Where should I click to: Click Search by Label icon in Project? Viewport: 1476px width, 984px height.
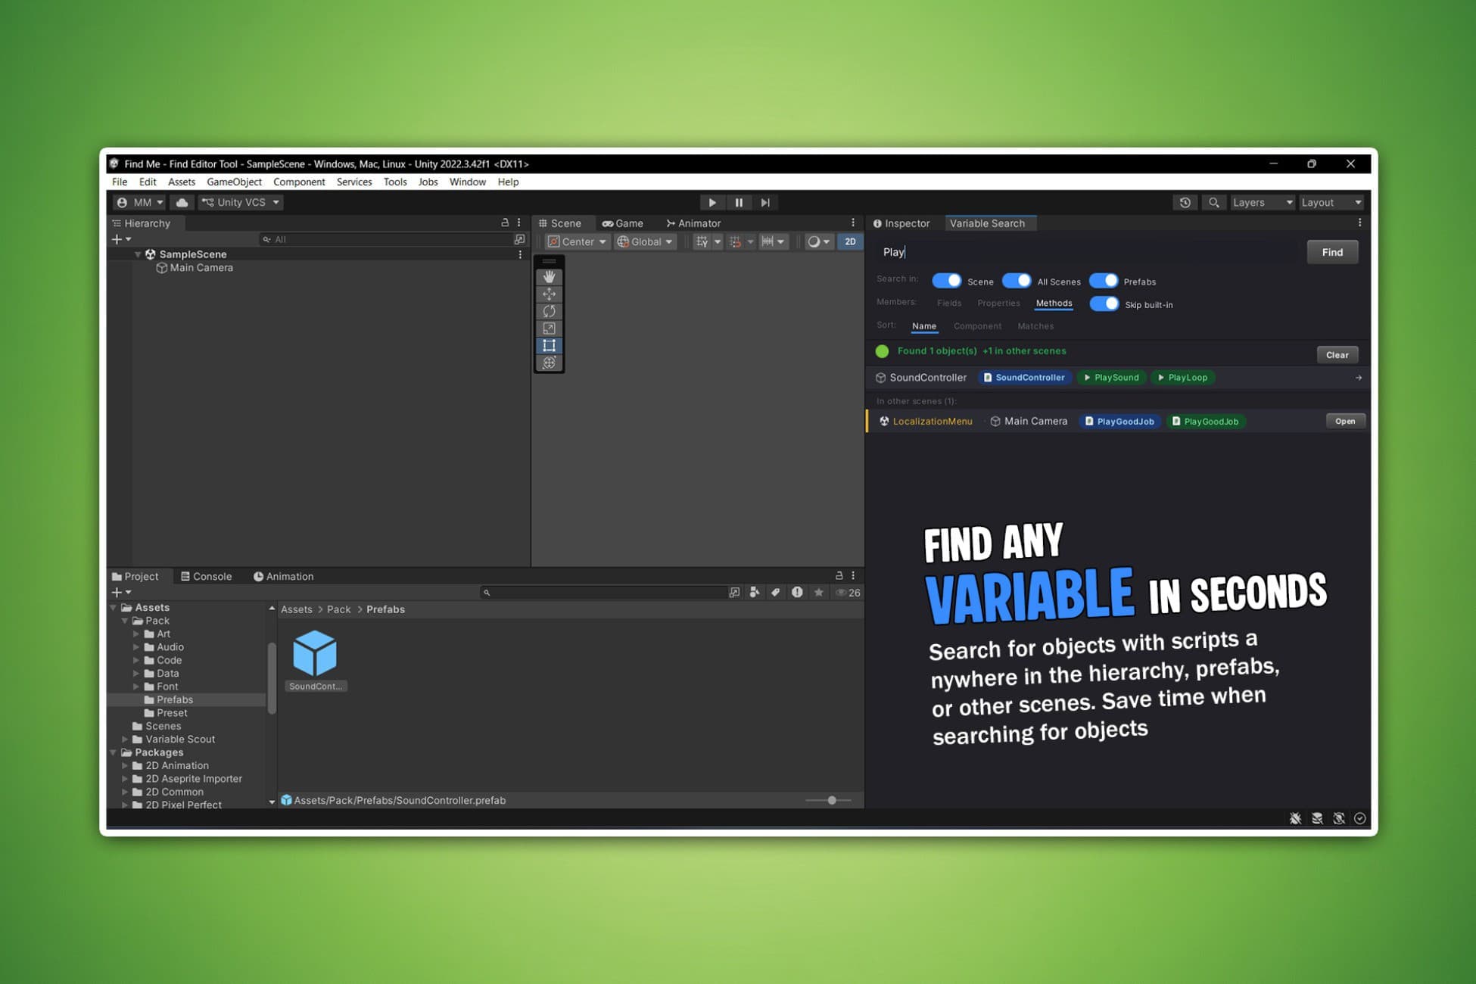click(776, 593)
